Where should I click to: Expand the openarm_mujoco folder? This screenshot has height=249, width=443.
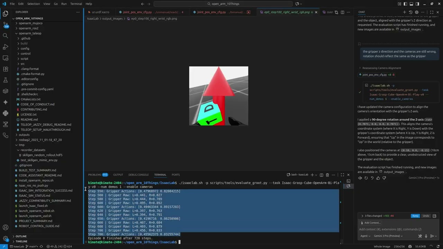coord(47,23)
